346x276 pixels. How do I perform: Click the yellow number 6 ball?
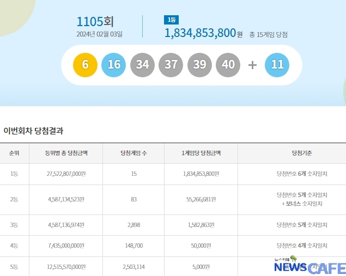85,65
